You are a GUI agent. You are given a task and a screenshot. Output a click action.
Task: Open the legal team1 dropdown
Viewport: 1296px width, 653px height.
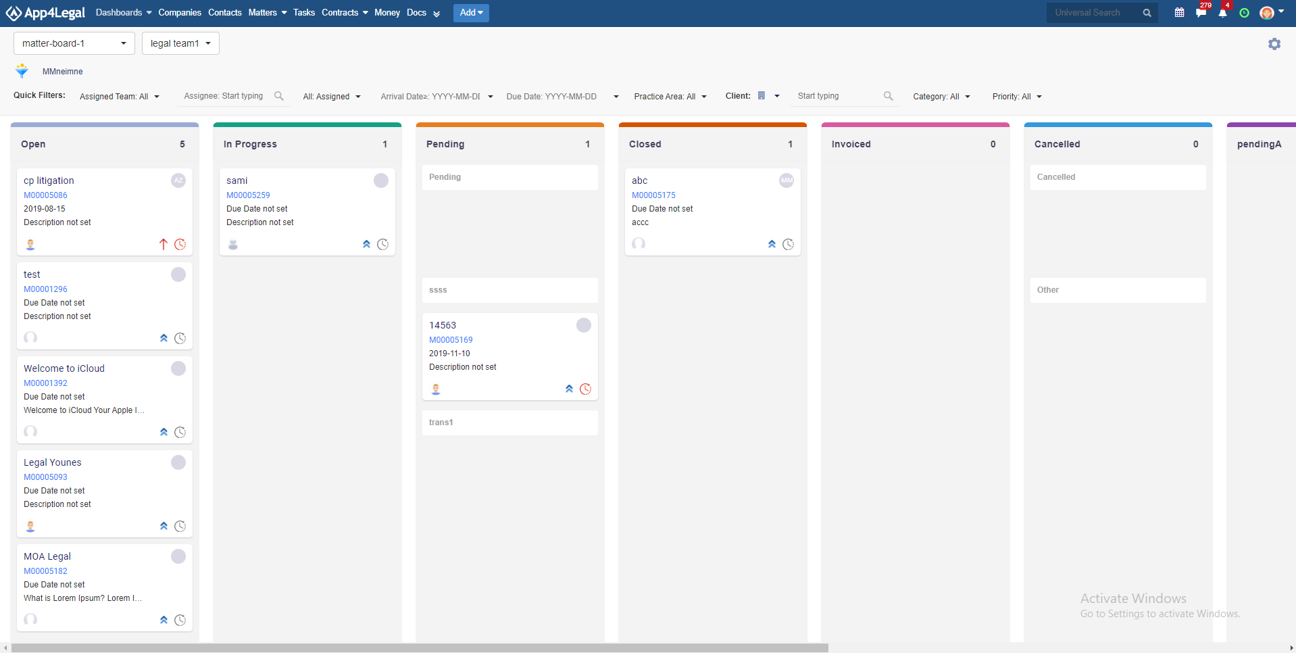tap(180, 43)
